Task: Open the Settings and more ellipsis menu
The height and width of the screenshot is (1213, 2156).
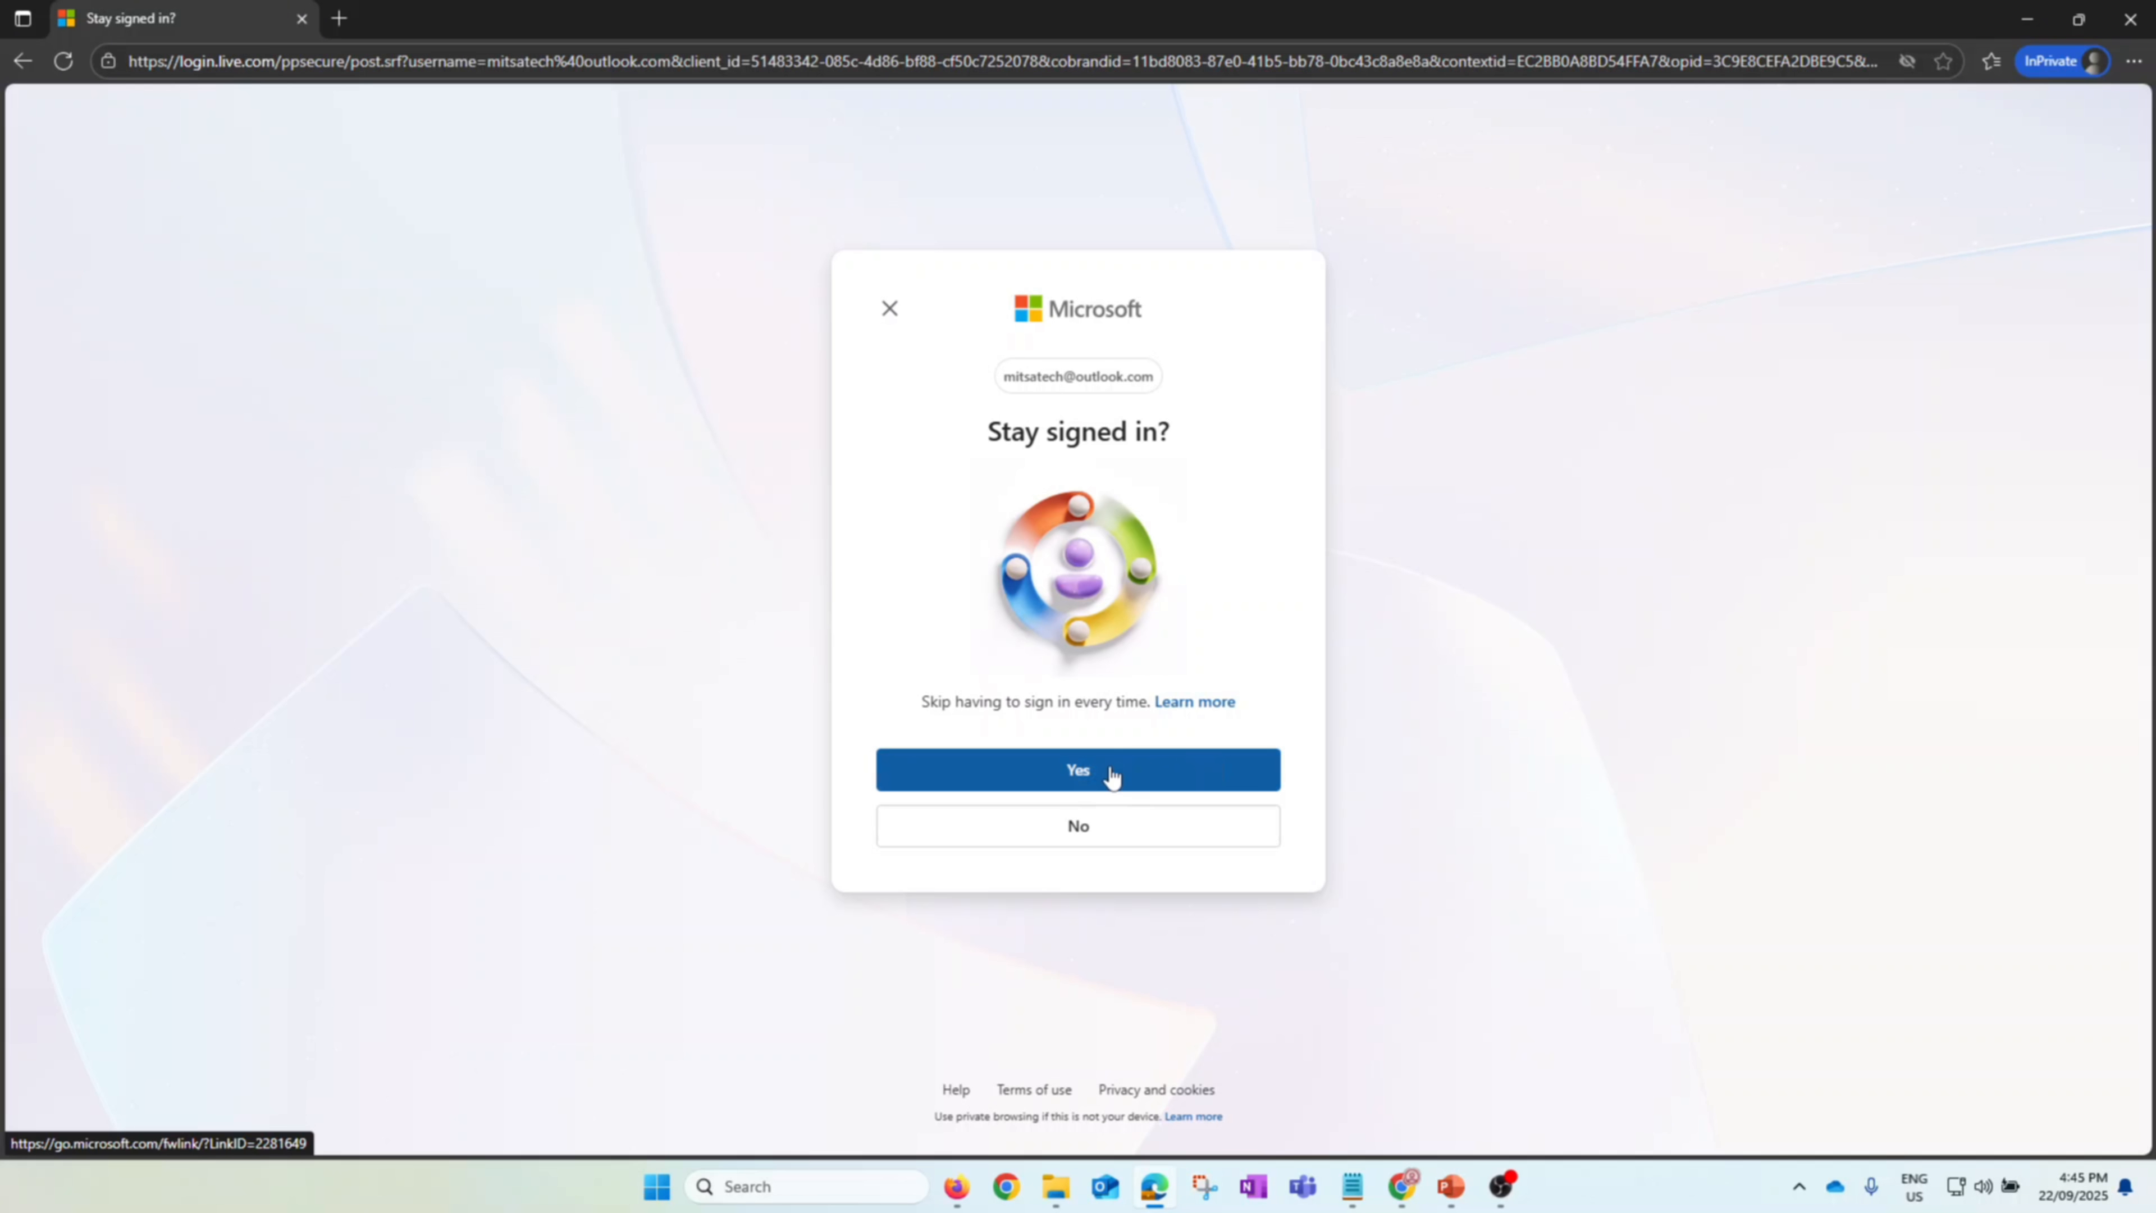Action: click(2135, 60)
